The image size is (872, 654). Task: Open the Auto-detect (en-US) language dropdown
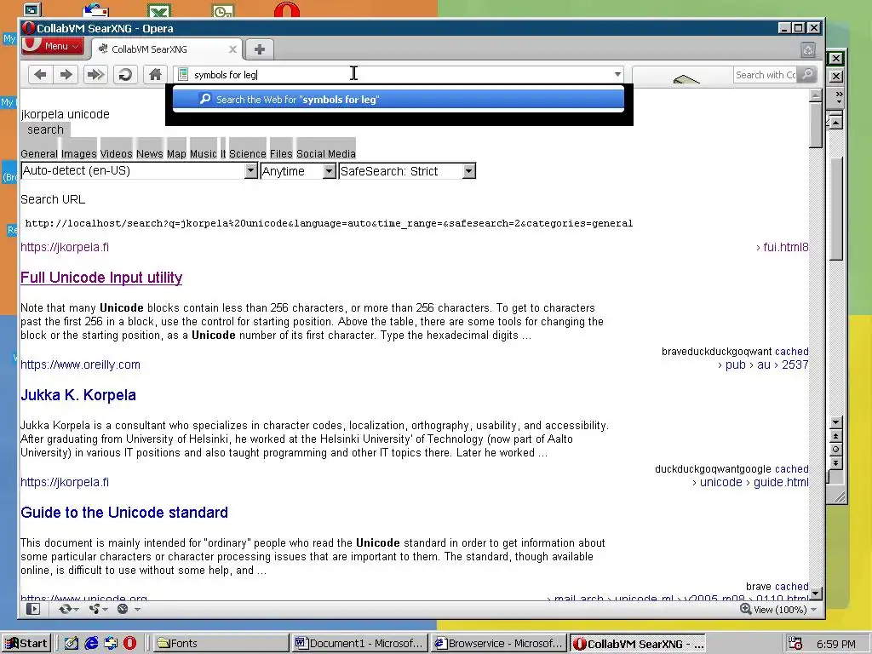(139, 170)
